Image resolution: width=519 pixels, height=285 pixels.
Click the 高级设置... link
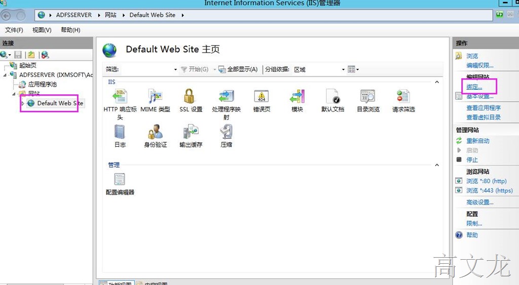click(480, 202)
